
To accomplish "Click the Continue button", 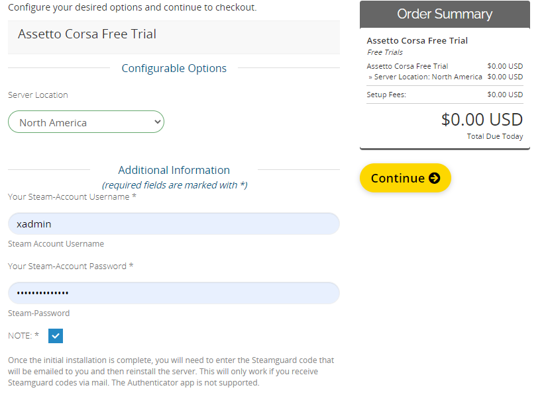I will pyautogui.click(x=406, y=178).
